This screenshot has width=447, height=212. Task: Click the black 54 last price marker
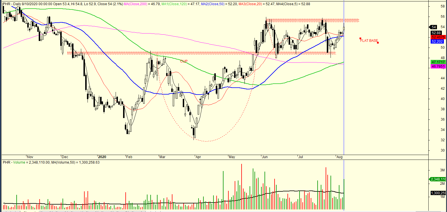[x=434, y=27]
